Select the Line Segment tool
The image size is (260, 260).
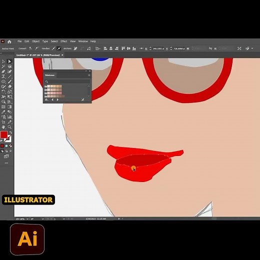click(9, 76)
